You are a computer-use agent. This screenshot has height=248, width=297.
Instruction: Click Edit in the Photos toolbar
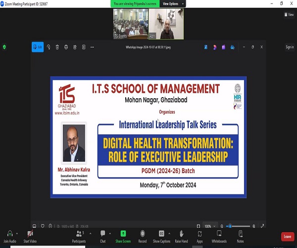[x=38, y=47]
